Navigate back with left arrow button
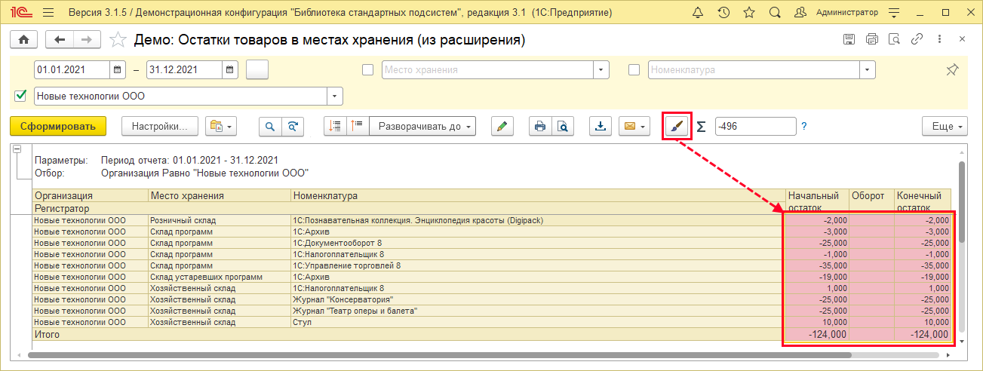This screenshot has height=371, width=983. (x=60, y=40)
